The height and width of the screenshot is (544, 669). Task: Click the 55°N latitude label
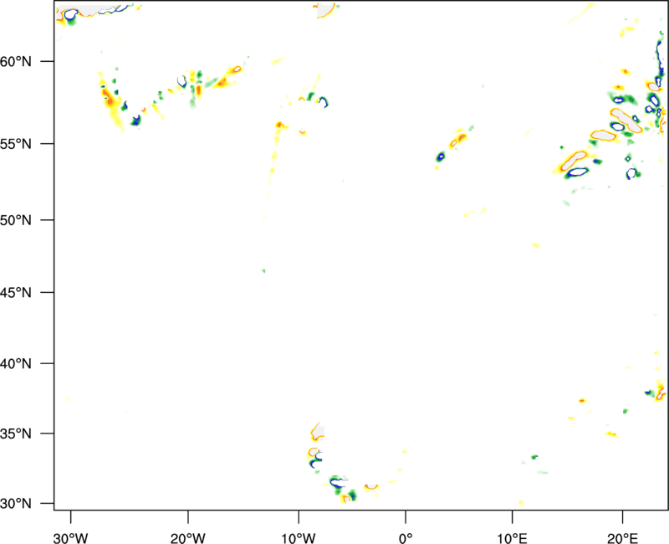(x=16, y=144)
